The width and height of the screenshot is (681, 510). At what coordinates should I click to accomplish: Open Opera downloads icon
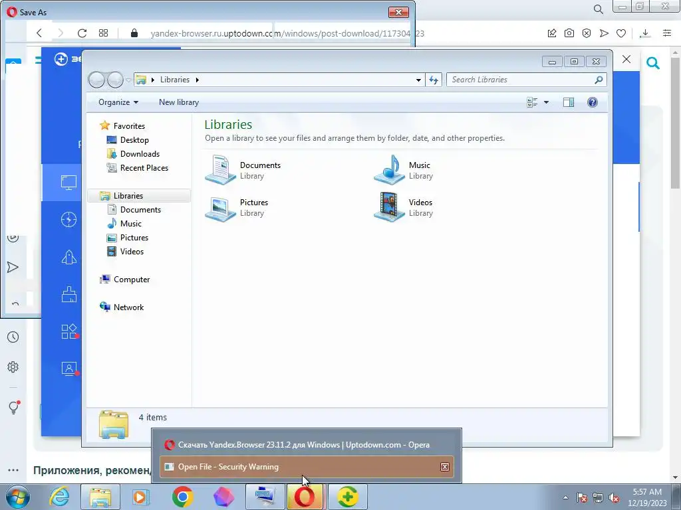pyautogui.click(x=645, y=33)
